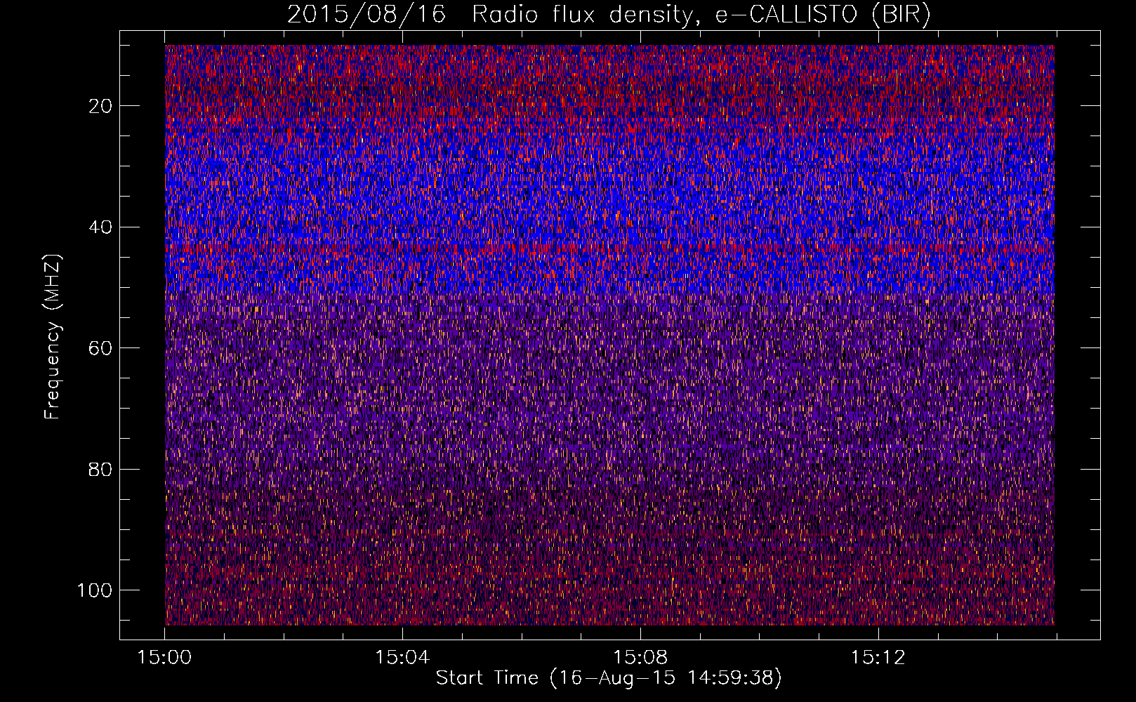This screenshot has width=1136, height=702.
Task: Click the '15:12' time axis label
Action: [x=878, y=658]
